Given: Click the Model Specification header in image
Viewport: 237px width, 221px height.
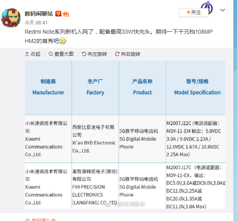Looking at the screenshot, I should 197,92.
